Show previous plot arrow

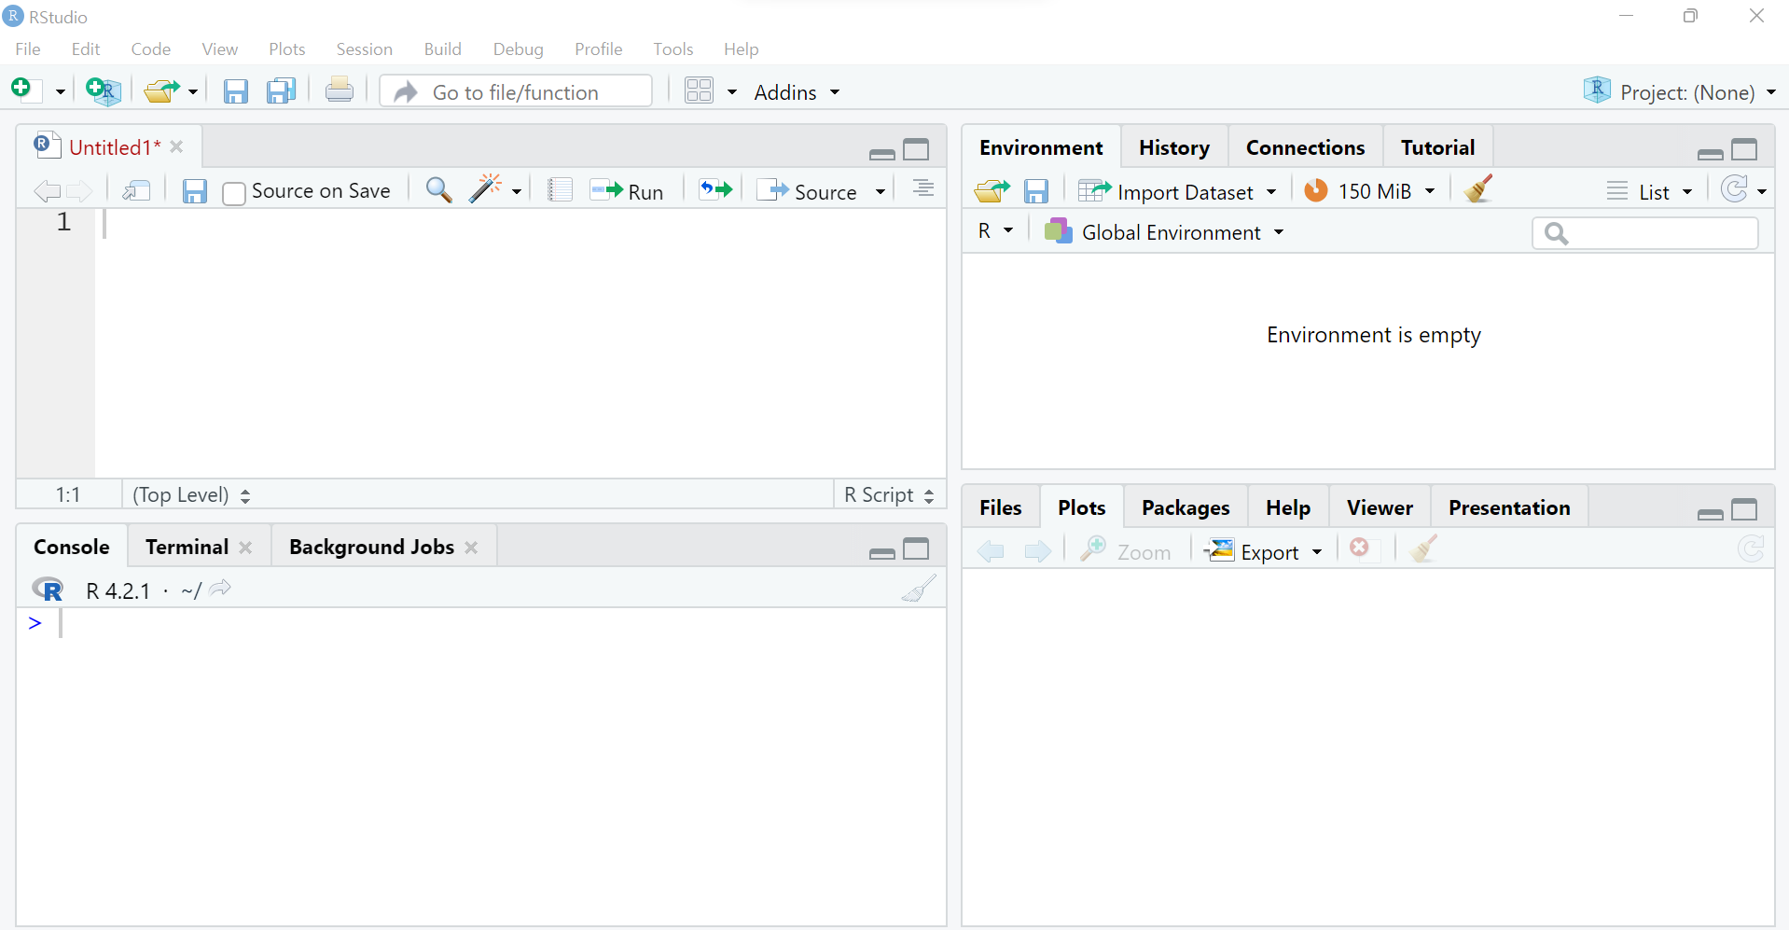click(991, 551)
